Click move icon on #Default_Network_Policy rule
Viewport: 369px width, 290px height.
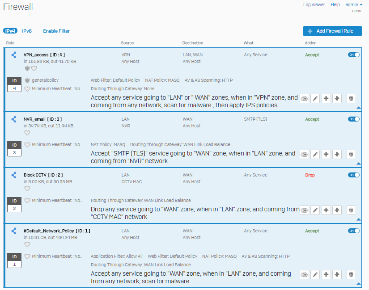[337, 274]
